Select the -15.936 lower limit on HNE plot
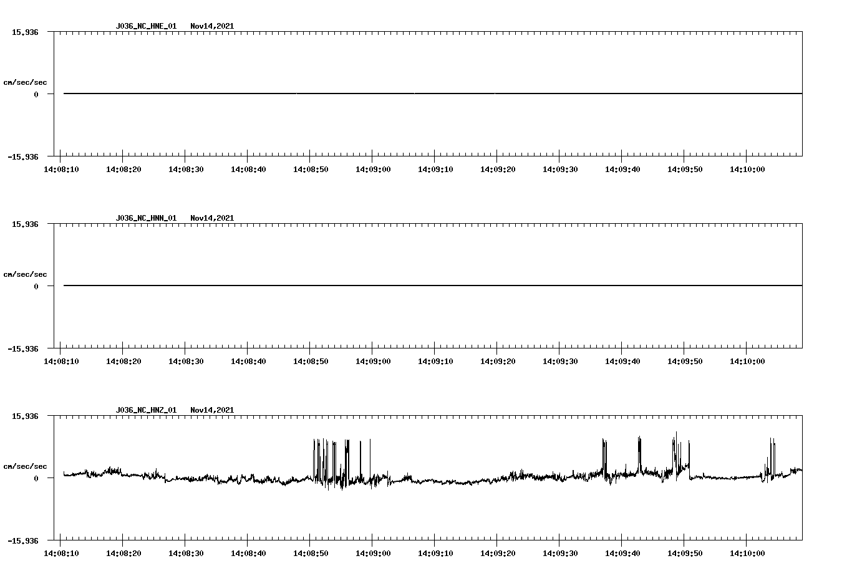Image resolution: width=847 pixels, height=576 pixels. click(23, 156)
